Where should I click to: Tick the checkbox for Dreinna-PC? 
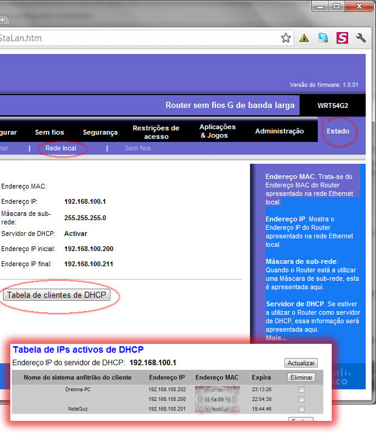(301, 390)
